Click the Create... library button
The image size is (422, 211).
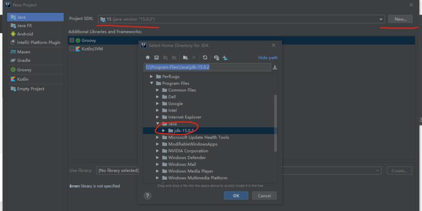[400, 170]
